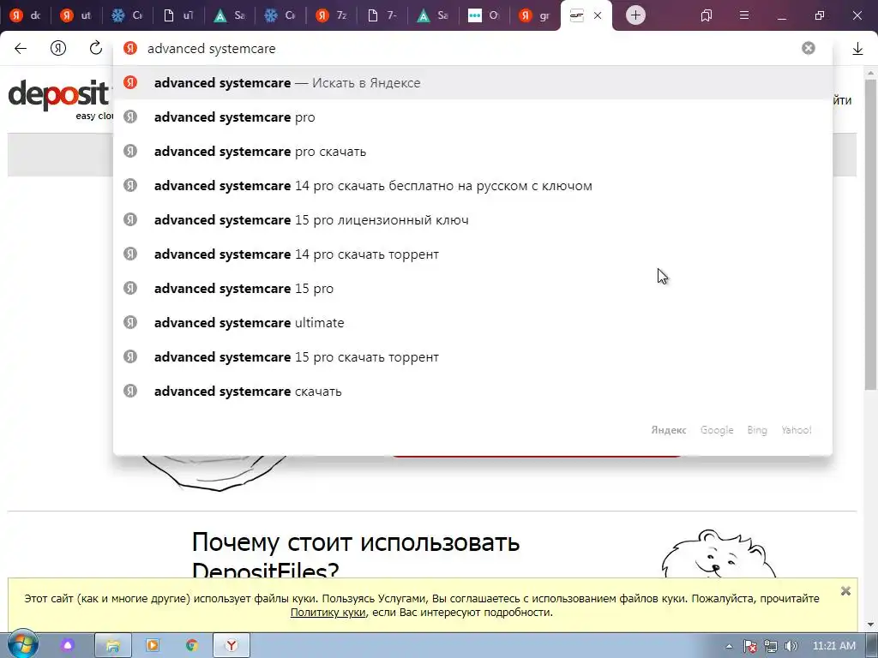Open the bookmarks collection icon in title bar
Image resolution: width=878 pixels, height=658 pixels.
point(707,15)
